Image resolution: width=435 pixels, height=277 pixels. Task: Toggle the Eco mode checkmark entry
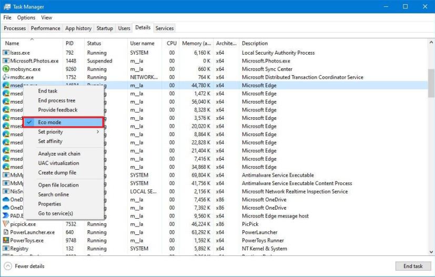click(x=64, y=122)
